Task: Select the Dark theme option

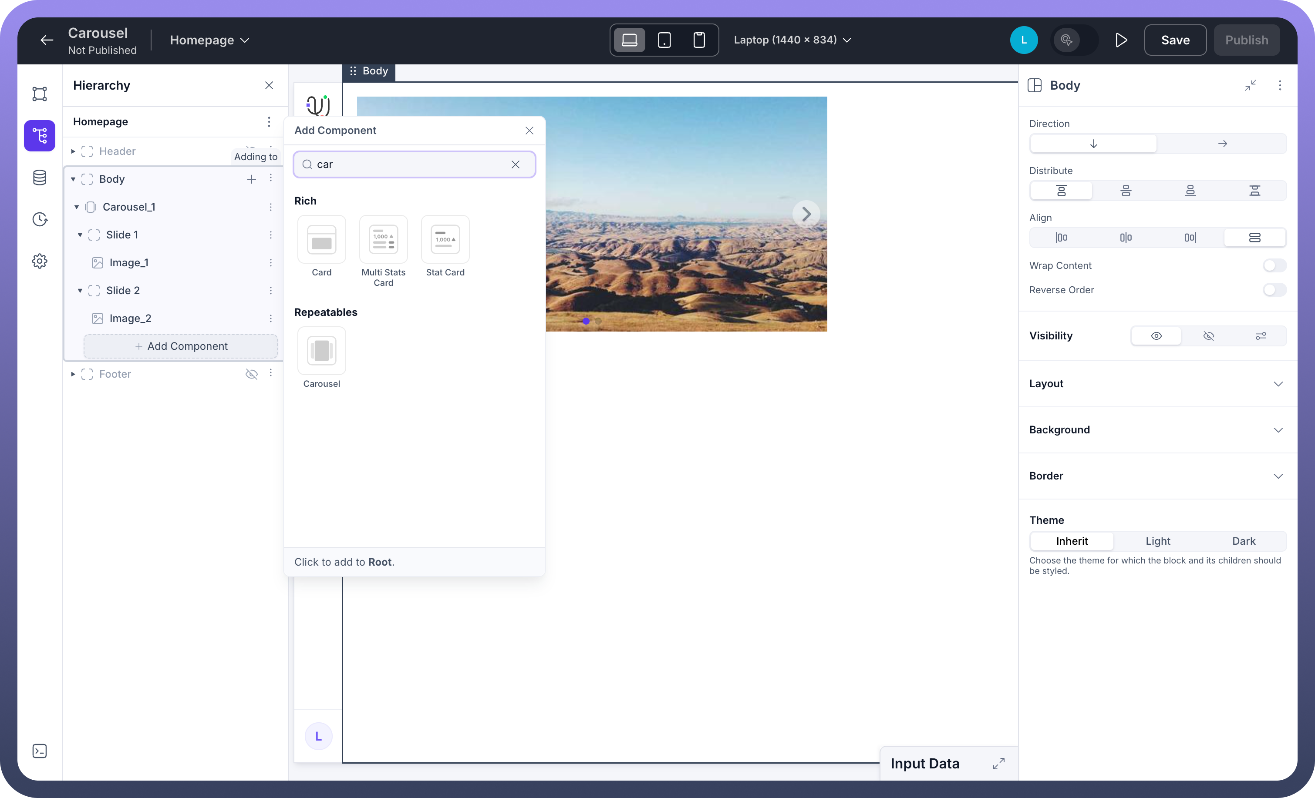Action: tap(1243, 541)
